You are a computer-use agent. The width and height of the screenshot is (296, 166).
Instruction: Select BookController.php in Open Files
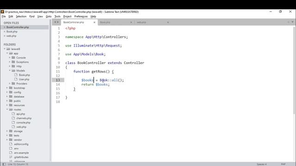pos(18,27)
